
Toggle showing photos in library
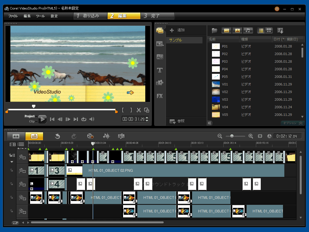(237, 30)
